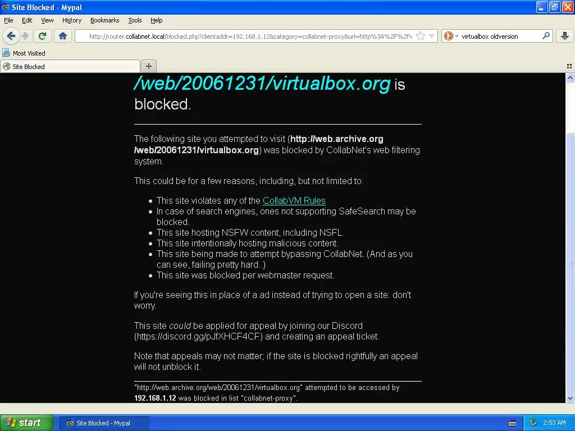575x431 pixels.
Task: Click the keyboard icon in system tray
Action: point(512,423)
